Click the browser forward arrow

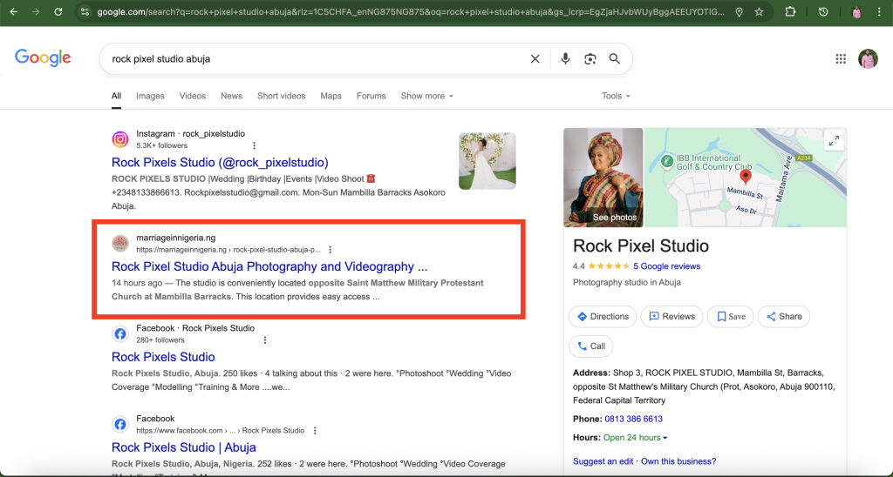coord(36,11)
